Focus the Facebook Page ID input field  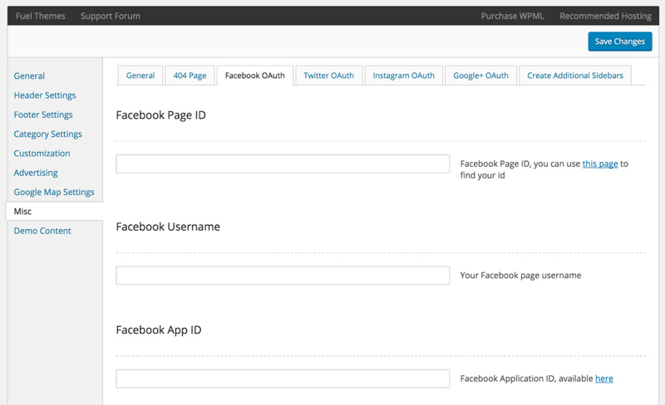point(283,163)
